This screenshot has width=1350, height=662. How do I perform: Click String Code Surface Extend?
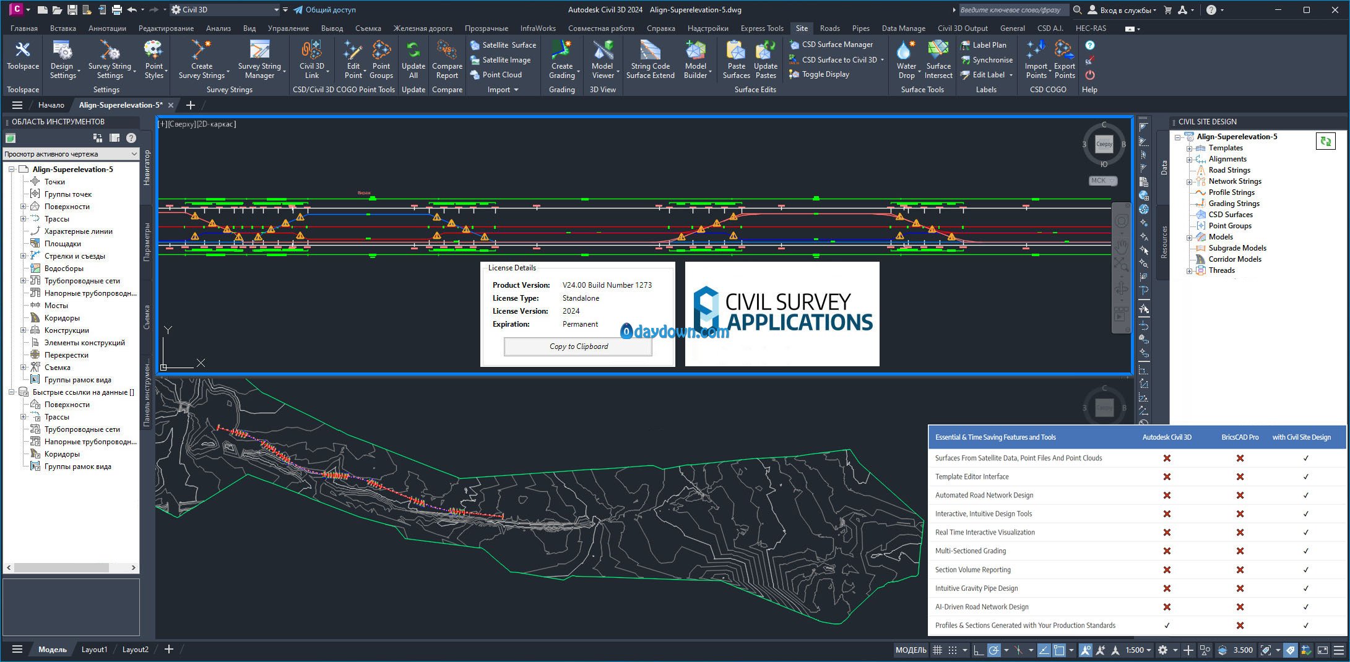coord(650,60)
